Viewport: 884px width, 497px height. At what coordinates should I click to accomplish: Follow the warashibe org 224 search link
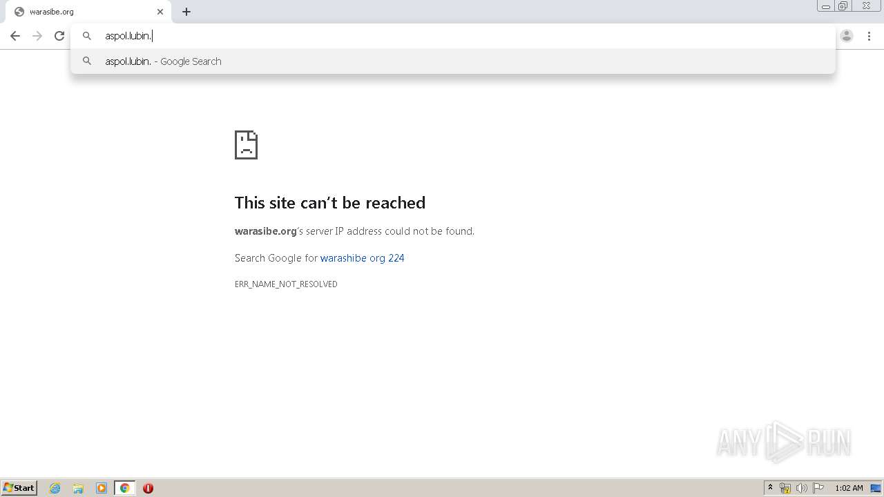click(362, 258)
